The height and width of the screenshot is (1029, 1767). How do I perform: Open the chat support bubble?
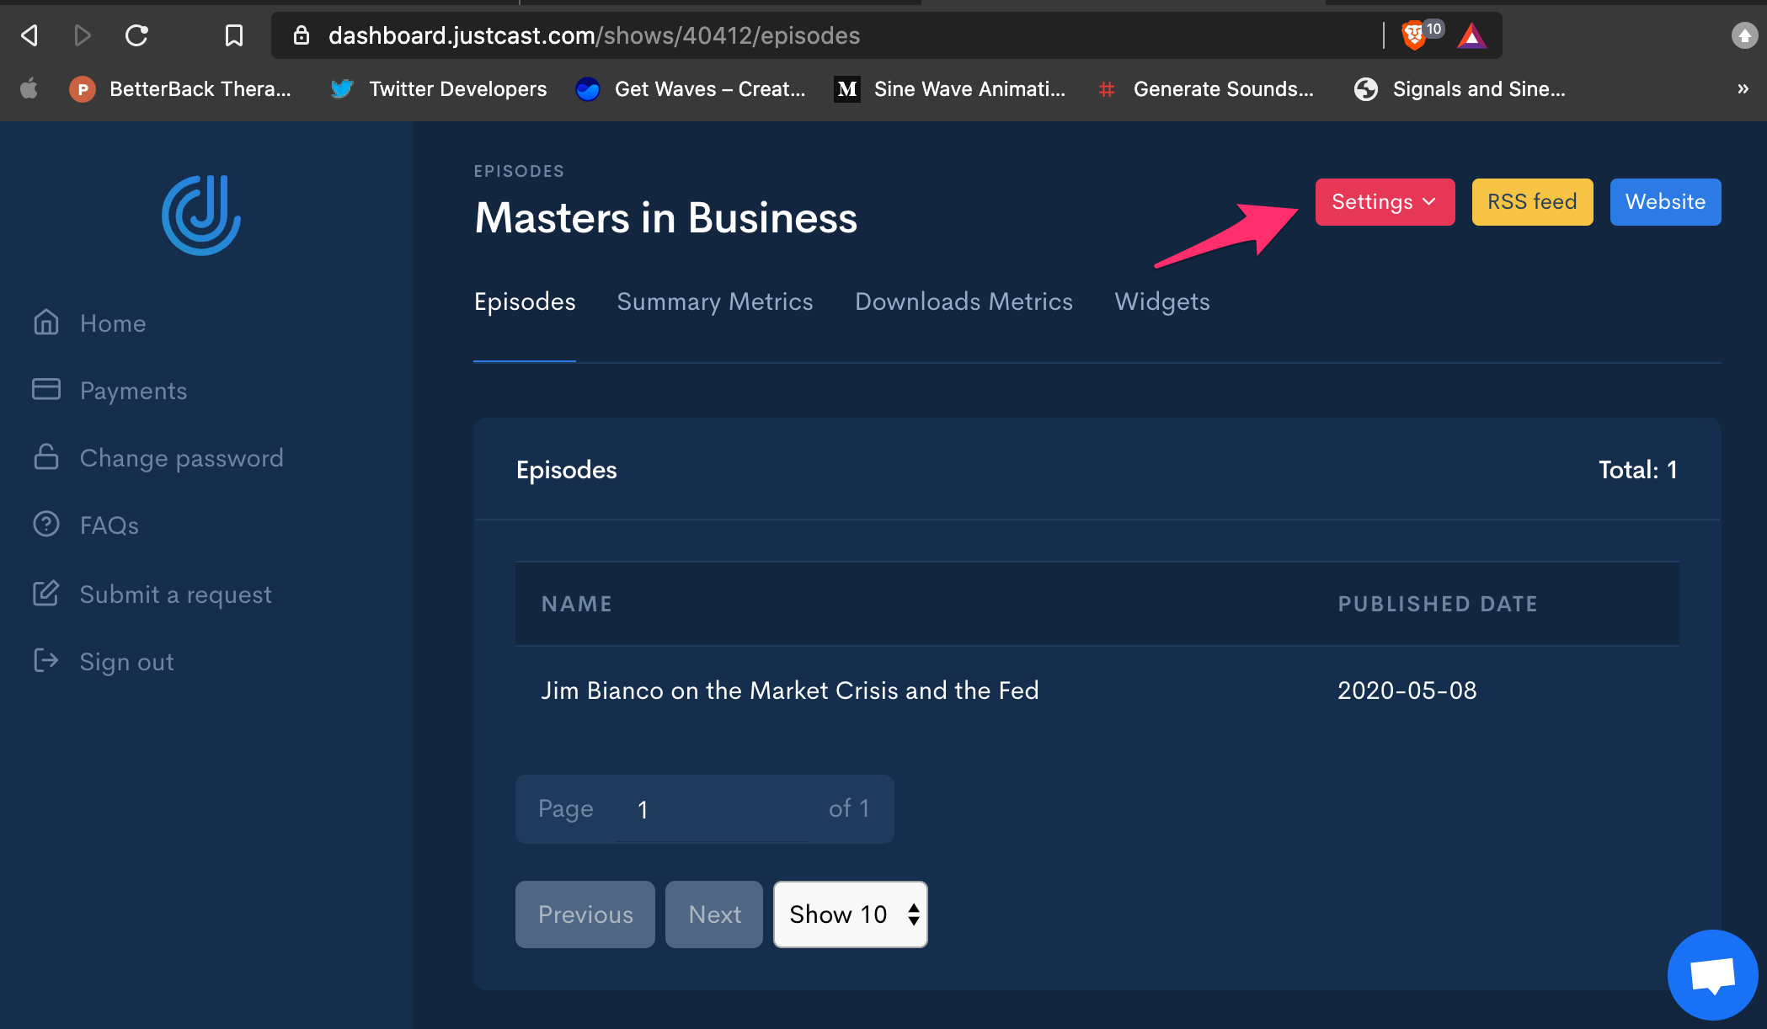tap(1713, 975)
